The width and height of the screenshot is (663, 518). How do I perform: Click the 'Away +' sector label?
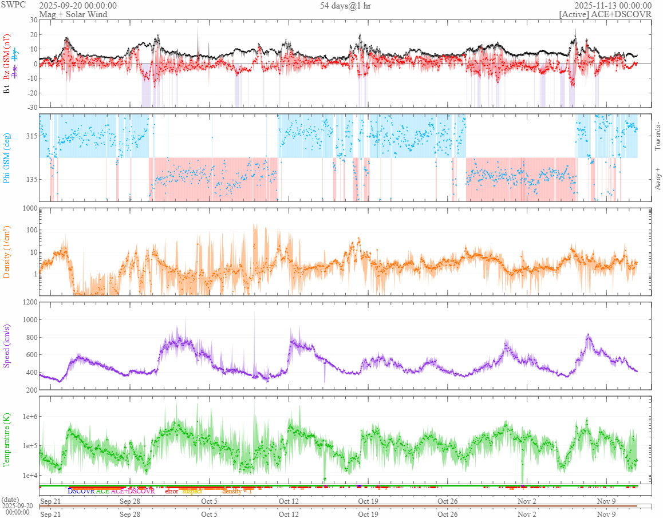pos(657,179)
